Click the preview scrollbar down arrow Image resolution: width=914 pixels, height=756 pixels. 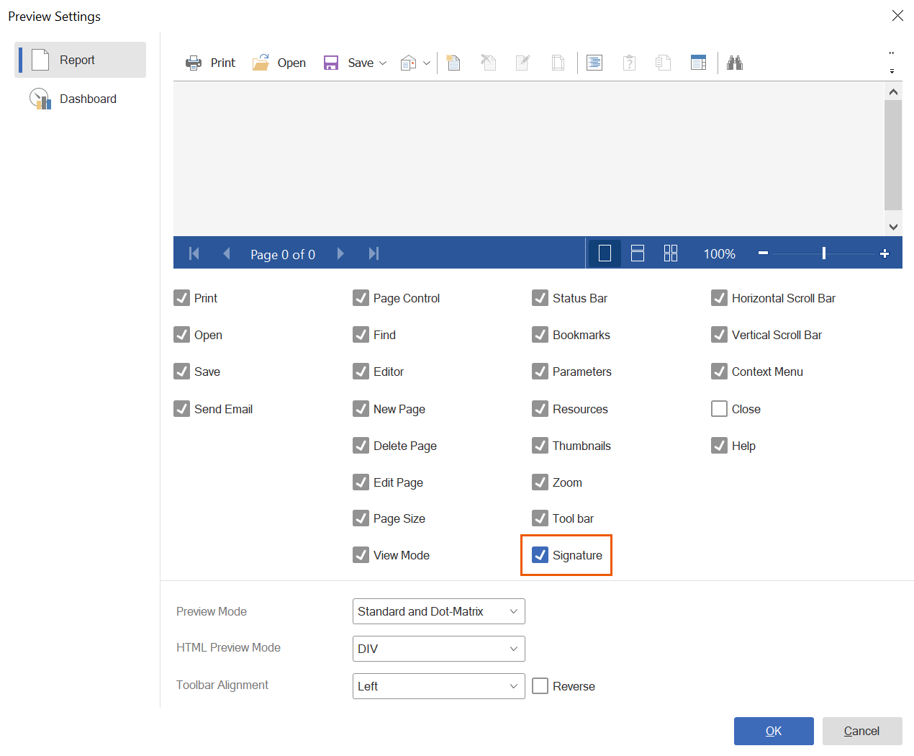point(893,227)
